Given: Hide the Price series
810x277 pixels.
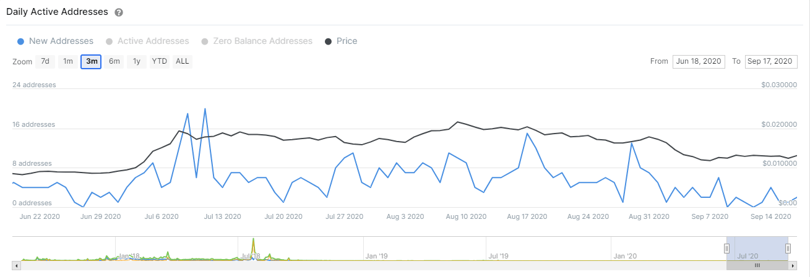Looking at the screenshot, I should click(341, 41).
